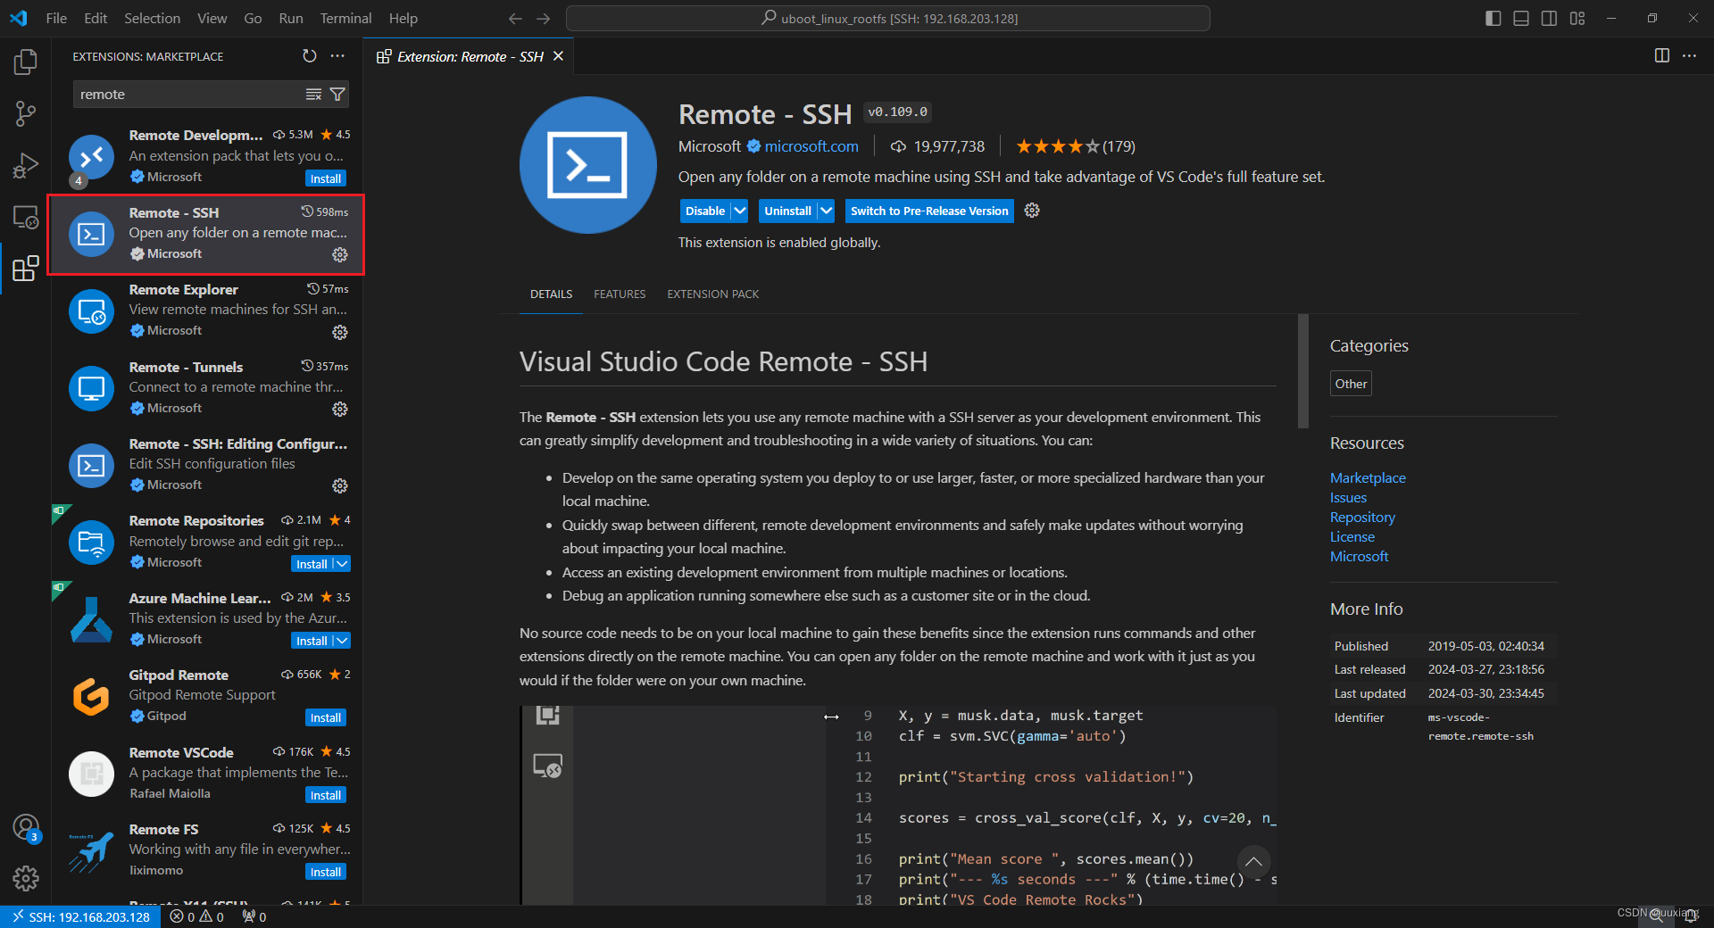Toggle the Panel visibility

[x=1520, y=18]
